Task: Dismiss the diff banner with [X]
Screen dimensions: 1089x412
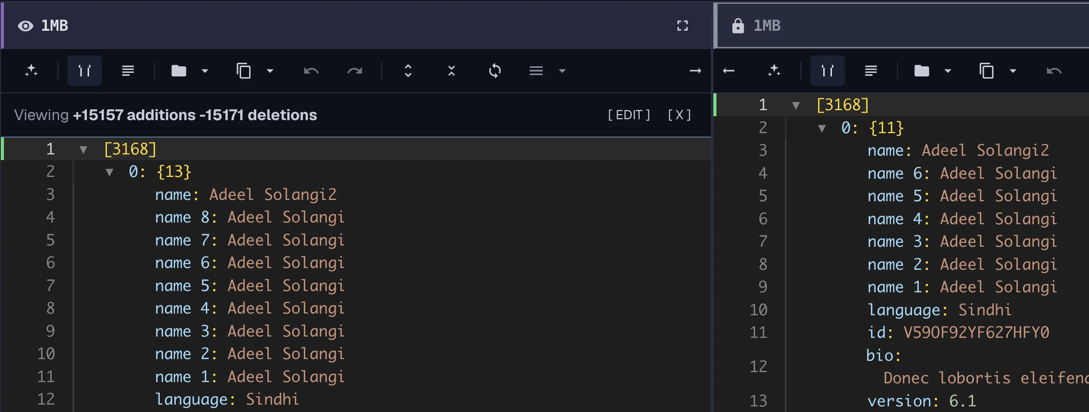Action: pos(680,115)
